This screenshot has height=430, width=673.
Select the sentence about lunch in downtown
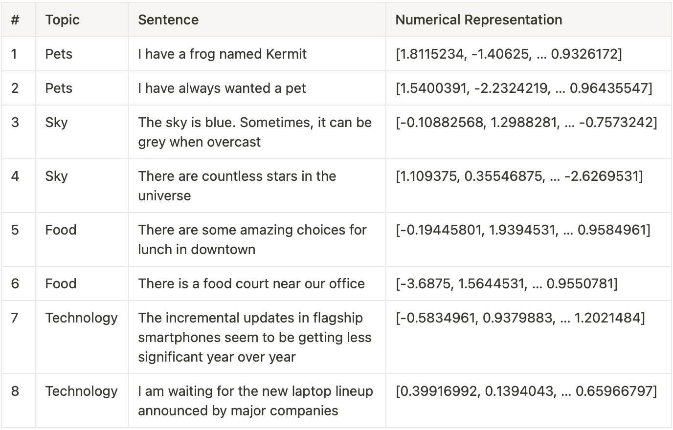(x=252, y=239)
